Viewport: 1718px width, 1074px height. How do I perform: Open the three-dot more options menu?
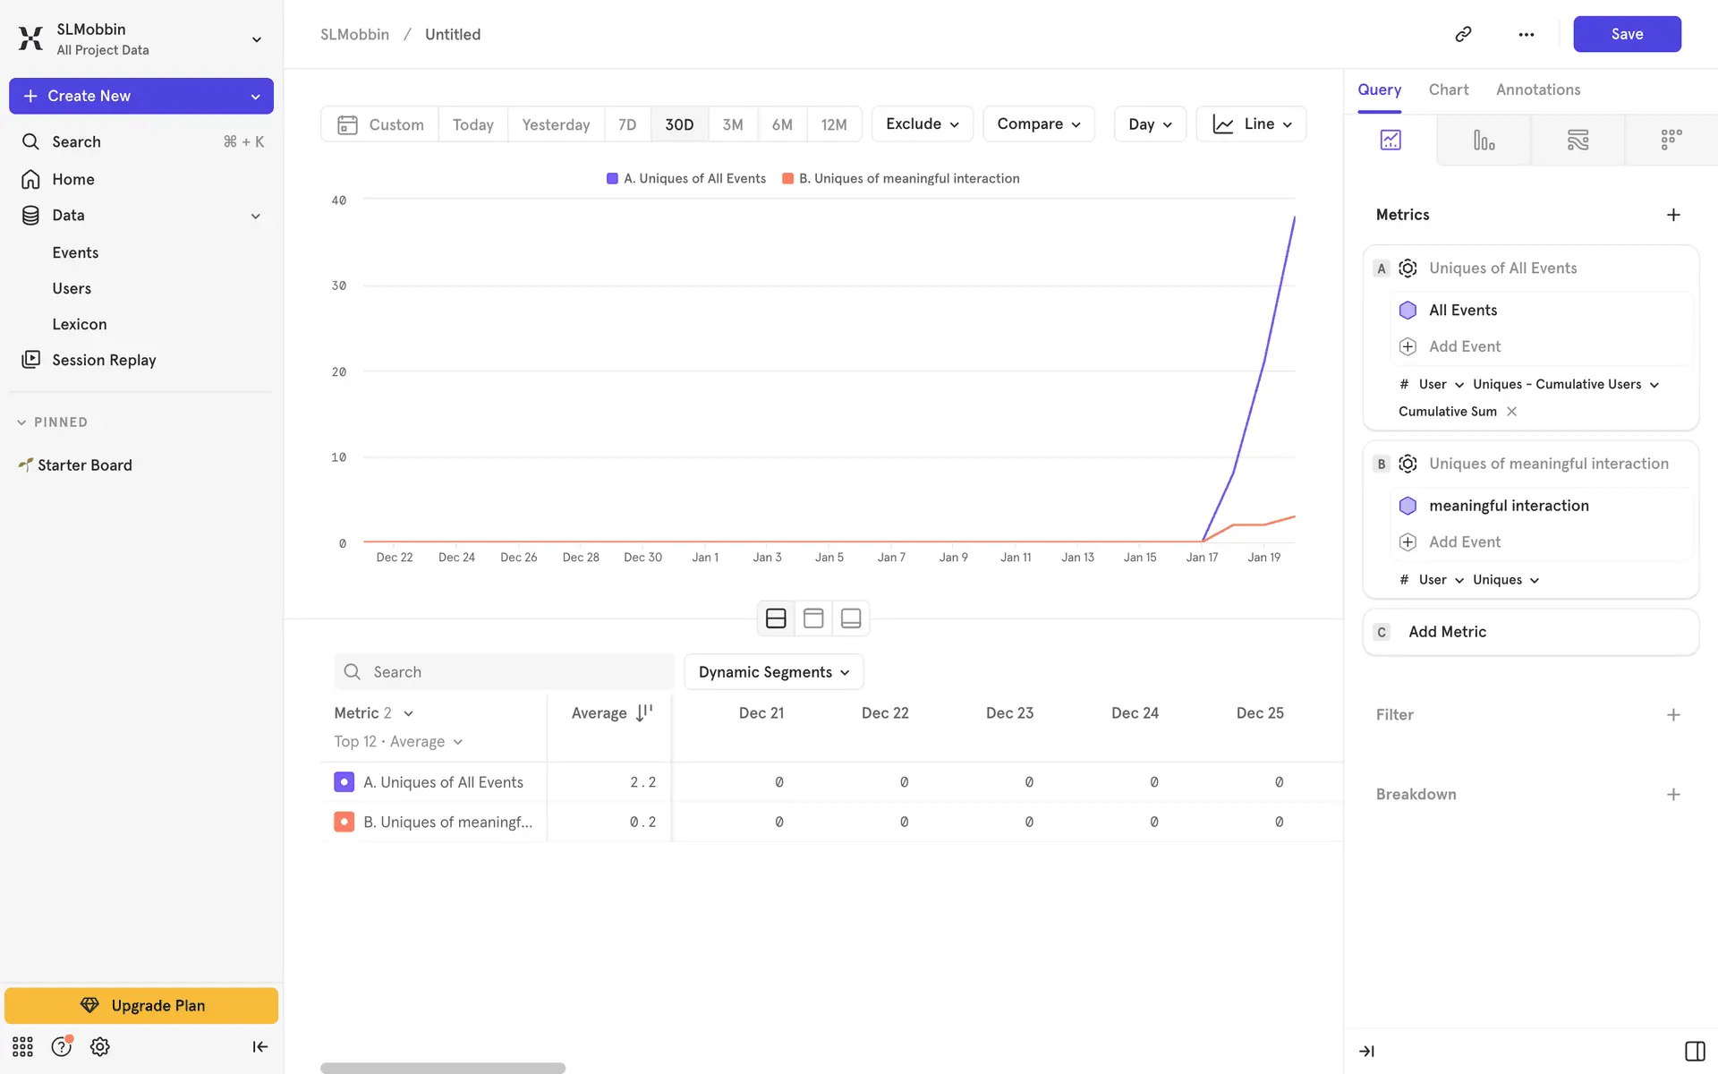[x=1526, y=34]
